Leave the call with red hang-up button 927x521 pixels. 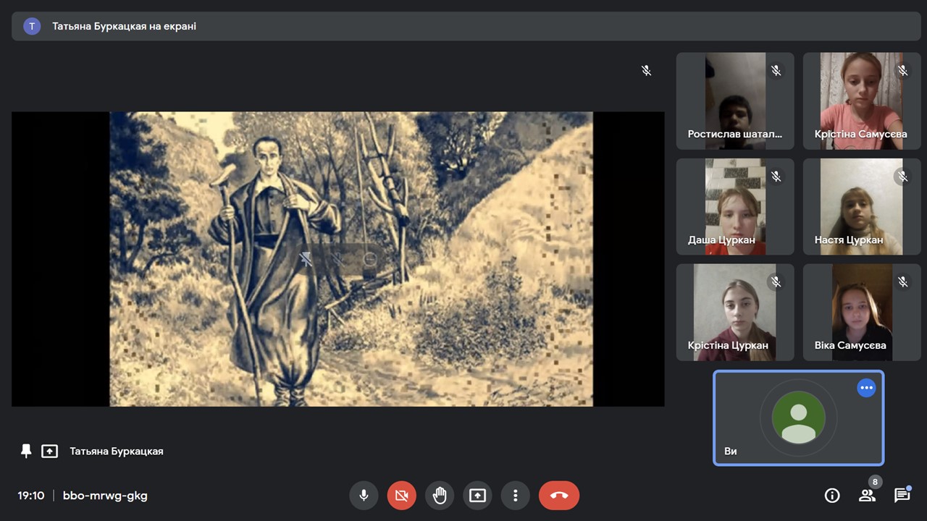pyautogui.click(x=559, y=496)
